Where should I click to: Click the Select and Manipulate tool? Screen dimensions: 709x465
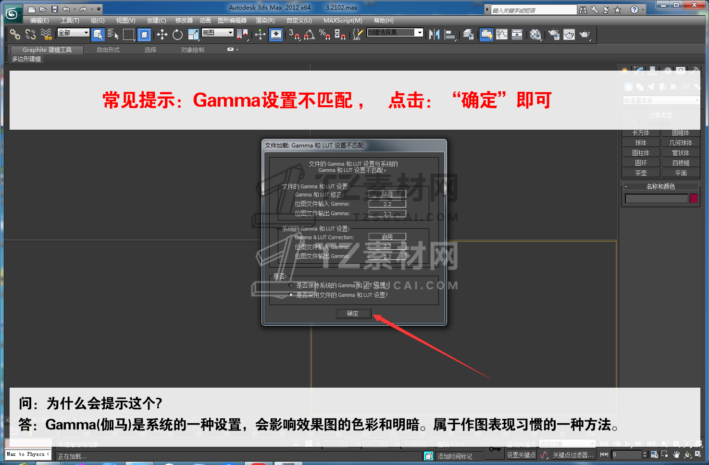pos(260,34)
